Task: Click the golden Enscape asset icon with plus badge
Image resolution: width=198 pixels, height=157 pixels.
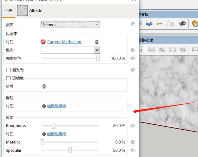Action: (x=195, y=24)
